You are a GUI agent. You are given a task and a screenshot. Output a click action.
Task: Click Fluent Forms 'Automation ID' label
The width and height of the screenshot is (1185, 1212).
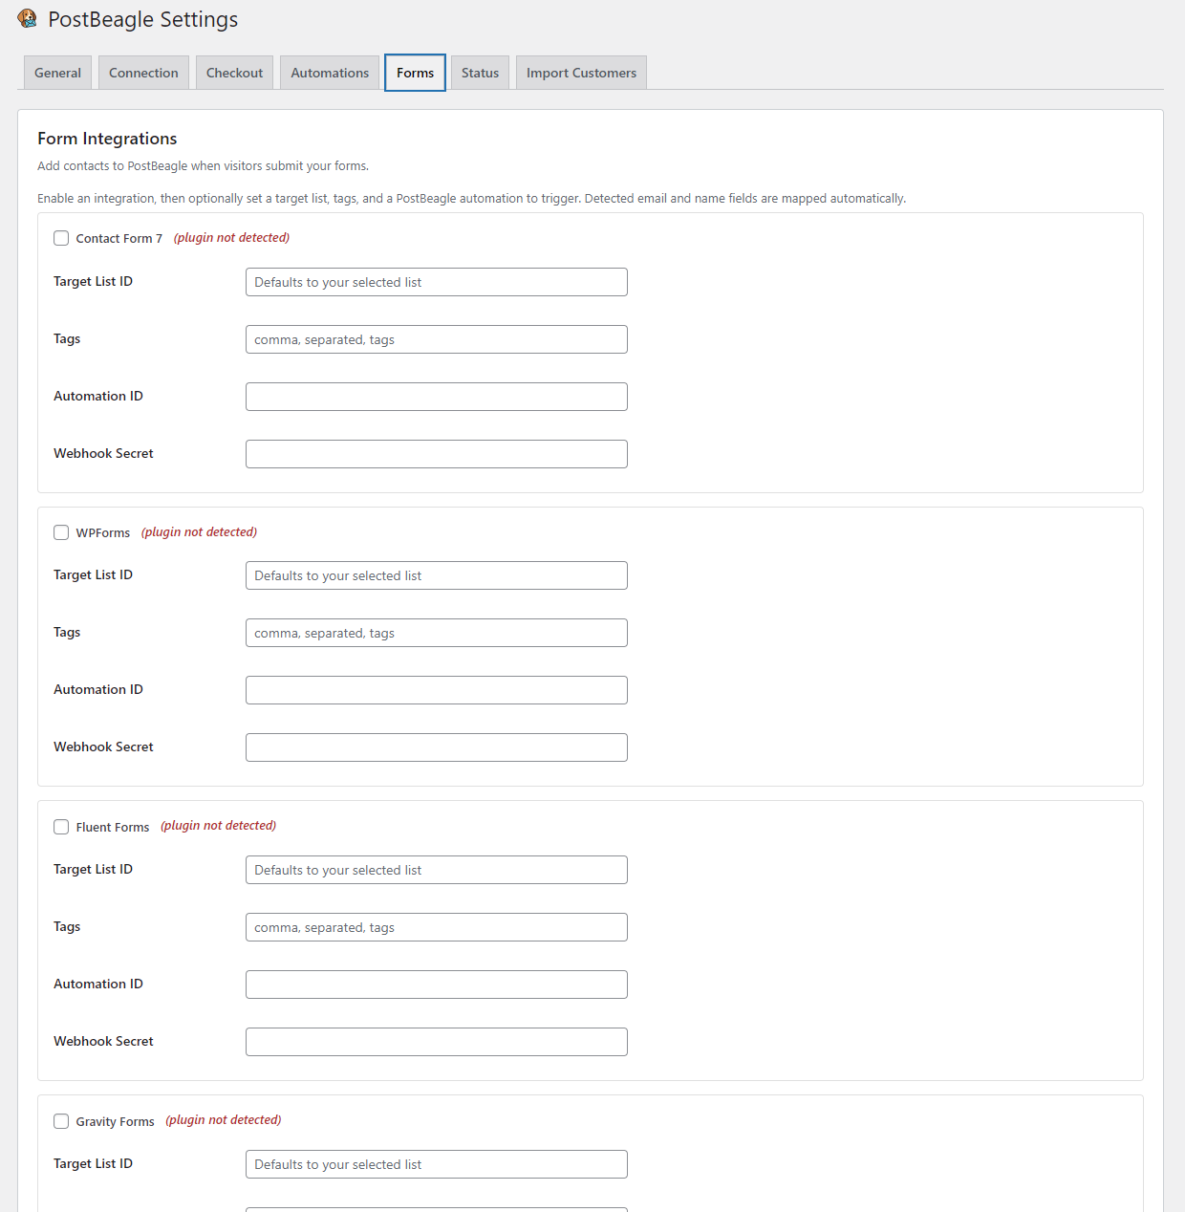coord(98,985)
